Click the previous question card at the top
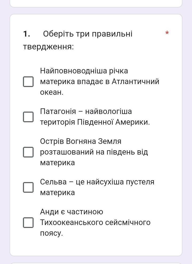The height and width of the screenshot is (264, 192). point(96,3)
